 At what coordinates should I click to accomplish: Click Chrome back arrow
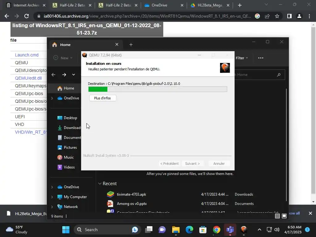[7, 16]
